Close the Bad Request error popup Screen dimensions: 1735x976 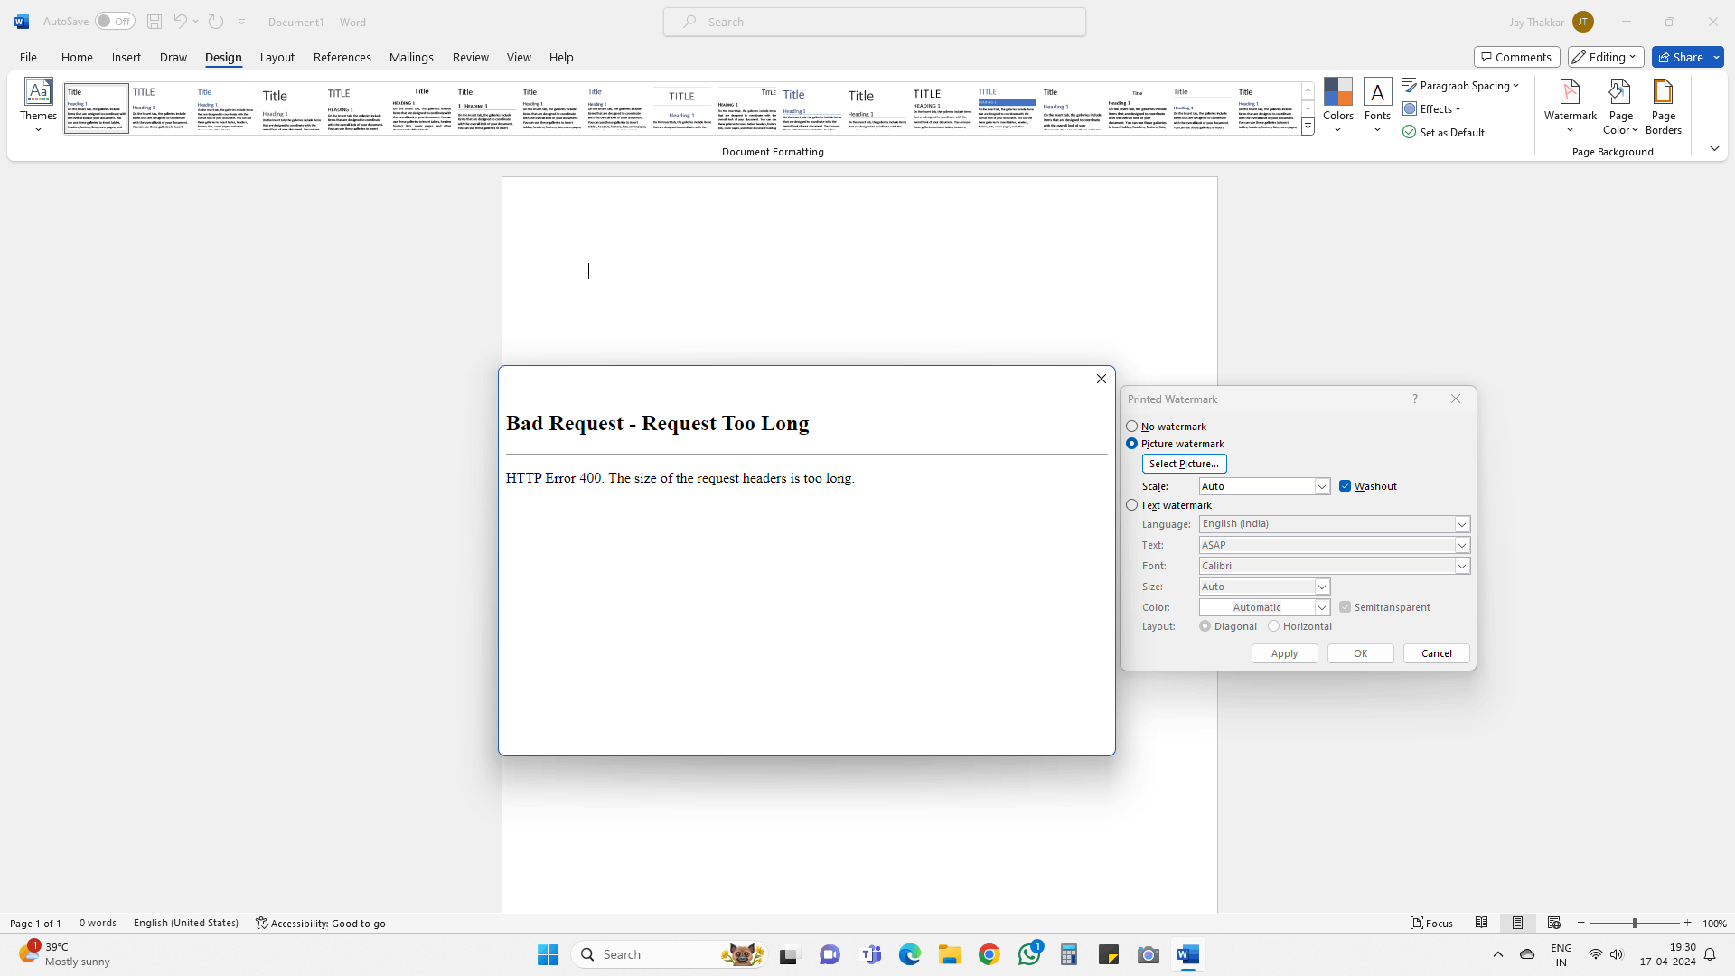point(1101,379)
